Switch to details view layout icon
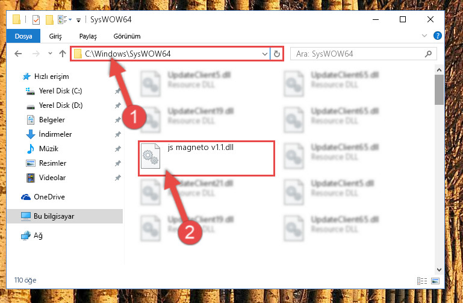The image size is (463, 303). 422,281
